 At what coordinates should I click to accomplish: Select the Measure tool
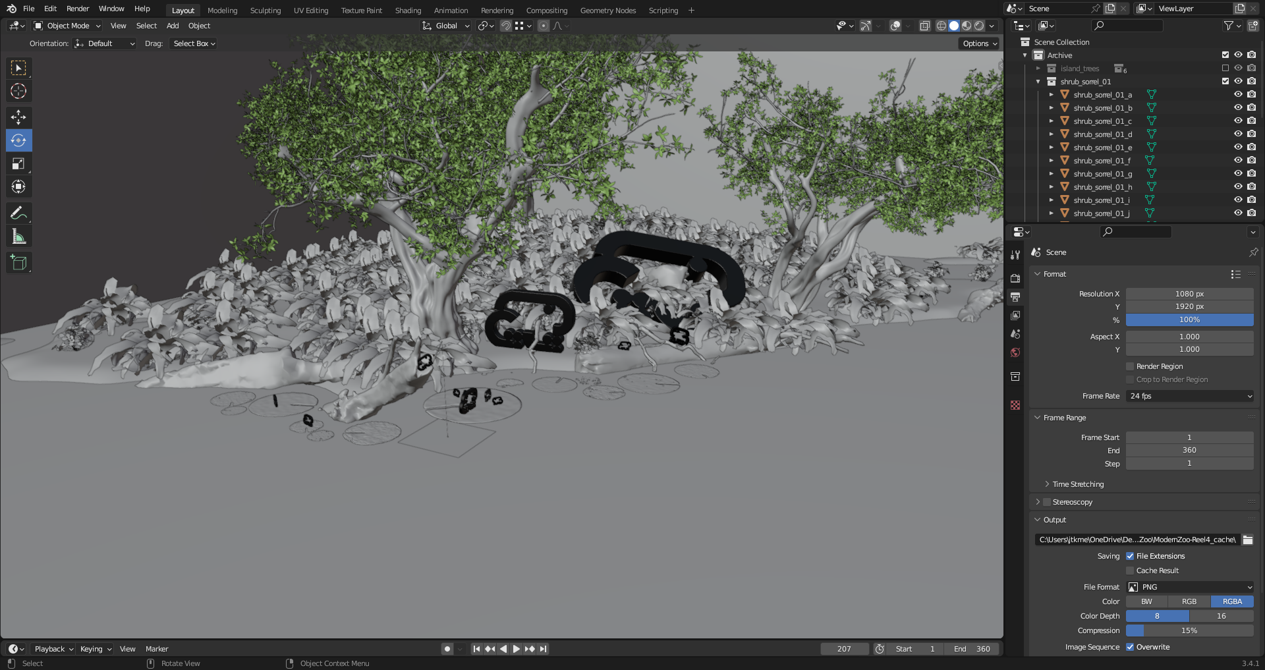coord(18,236)
